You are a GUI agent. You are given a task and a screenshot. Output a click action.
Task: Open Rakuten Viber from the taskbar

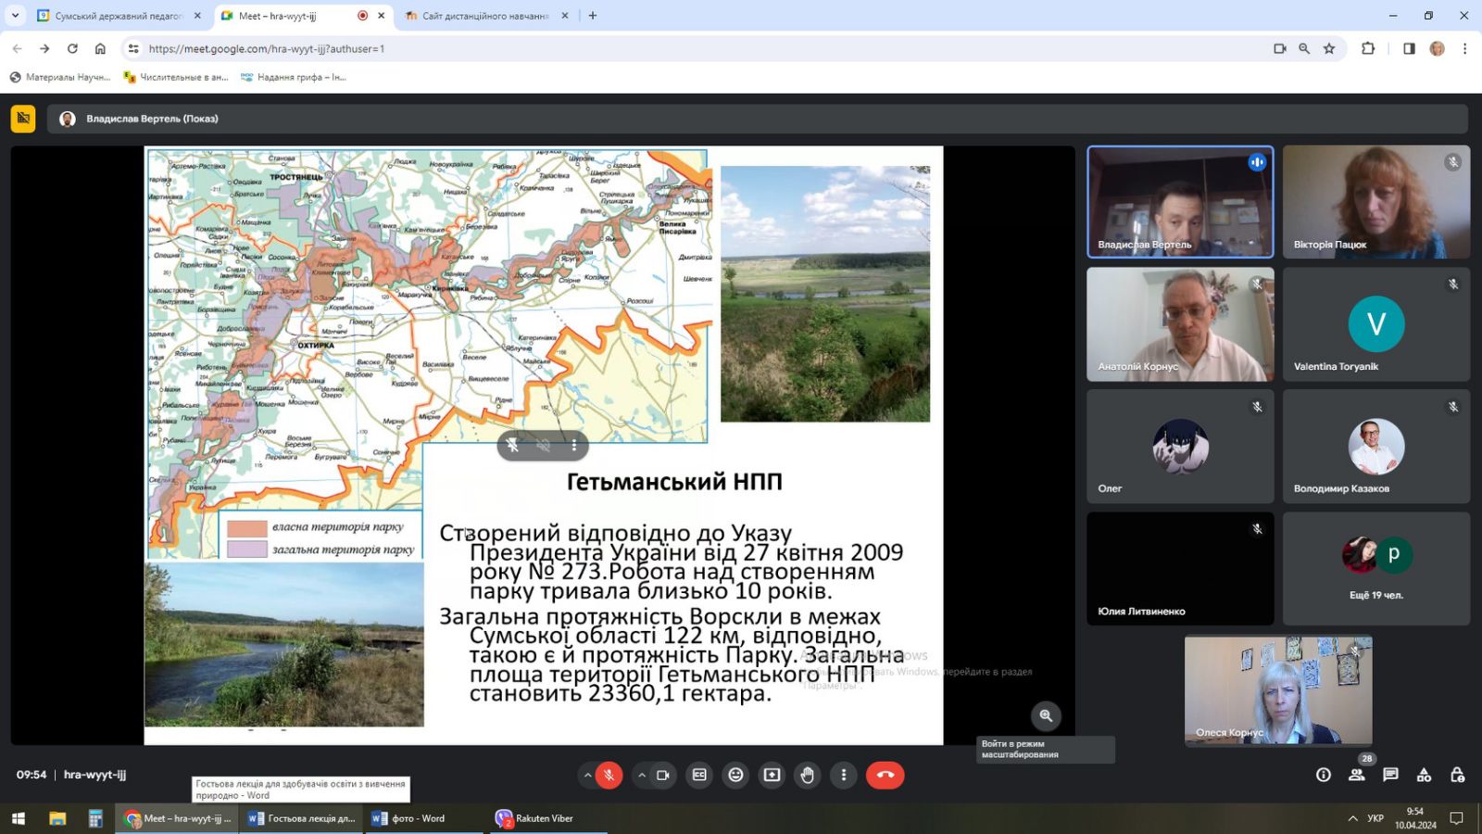click(x=544, y=818)
